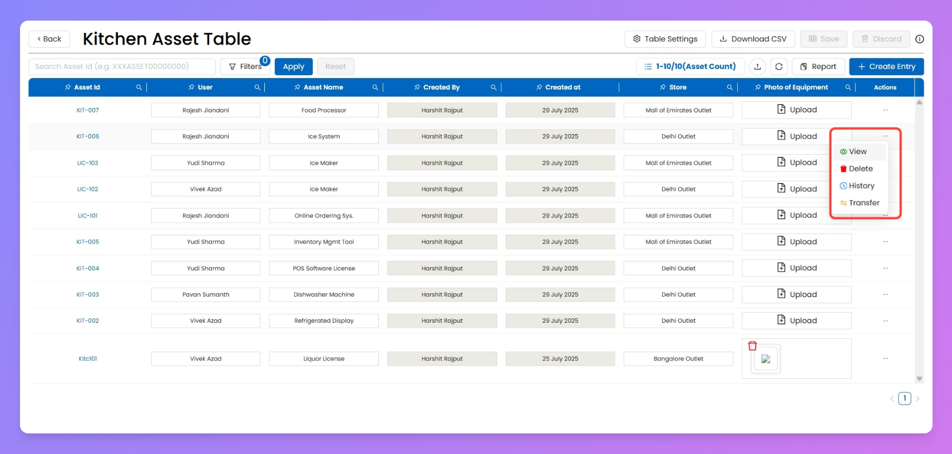
Task: Select View from the context menu
Action: (x=857, y=152)
